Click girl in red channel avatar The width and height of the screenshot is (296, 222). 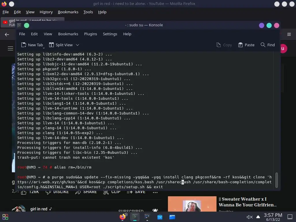(18, 208)
